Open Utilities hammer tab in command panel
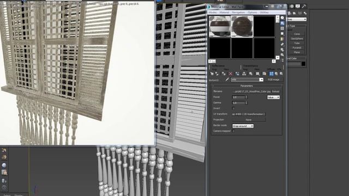This screenshot has height=196, width=349. click(x=304, y=6)
